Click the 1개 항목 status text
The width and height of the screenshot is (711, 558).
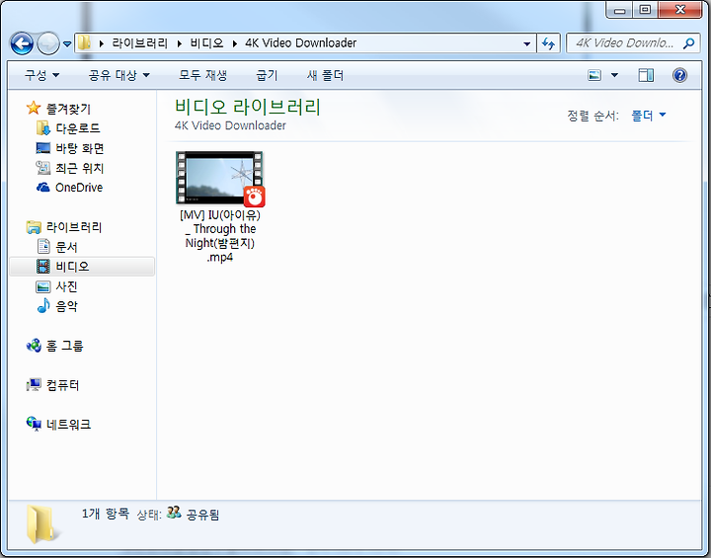click(x=106, y=514)
